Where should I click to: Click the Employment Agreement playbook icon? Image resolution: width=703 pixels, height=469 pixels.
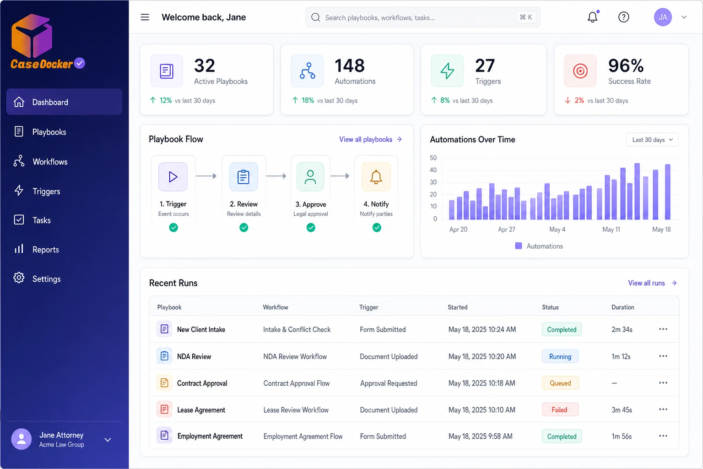coord(164,436)
